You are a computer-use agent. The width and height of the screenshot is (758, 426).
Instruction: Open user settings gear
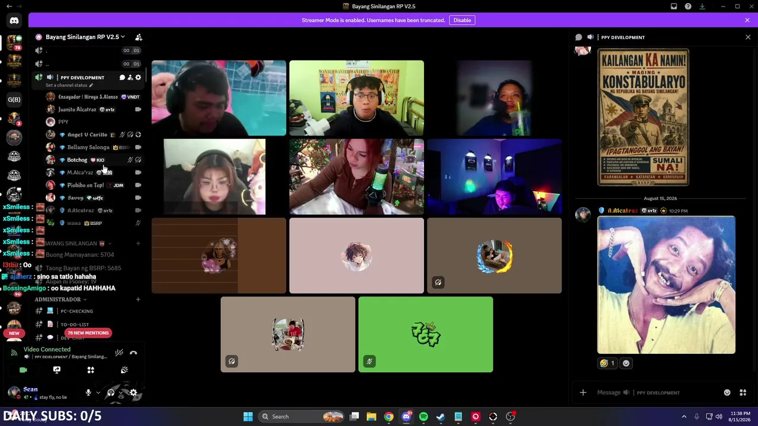click(x=133, y=393)
